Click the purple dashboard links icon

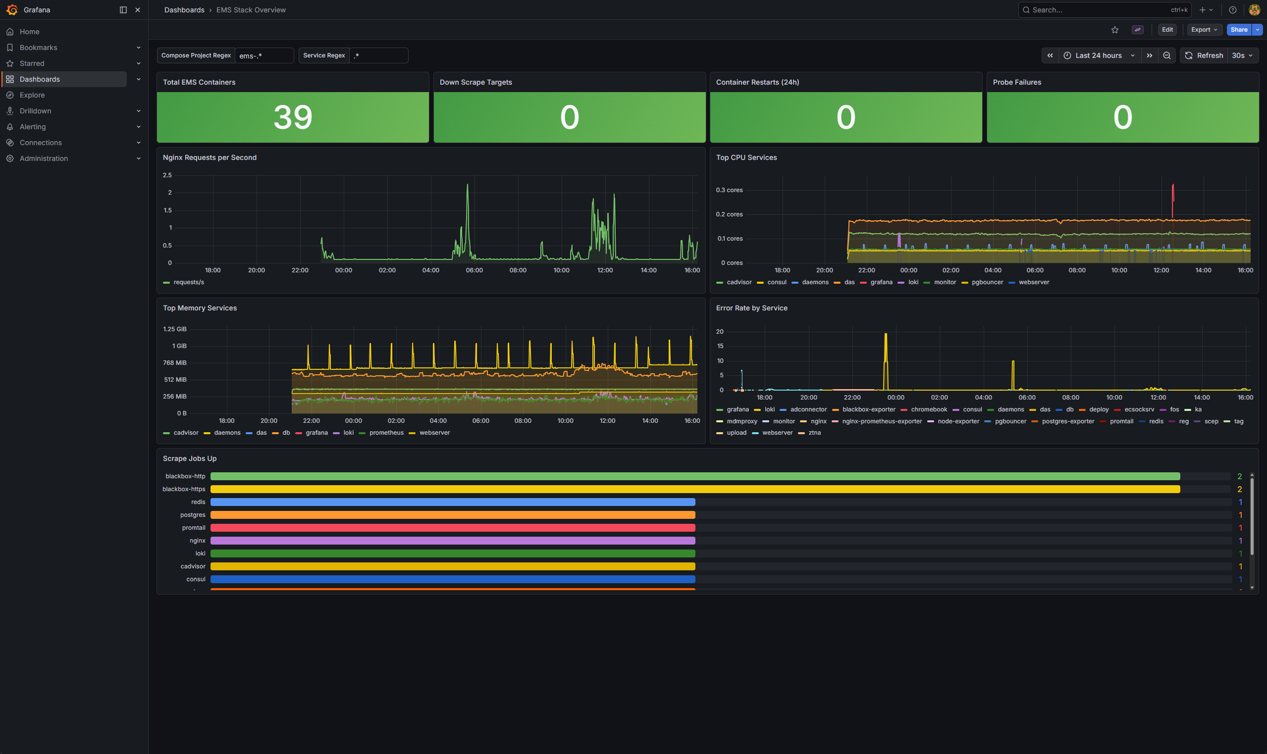(x=1137, y=30)
